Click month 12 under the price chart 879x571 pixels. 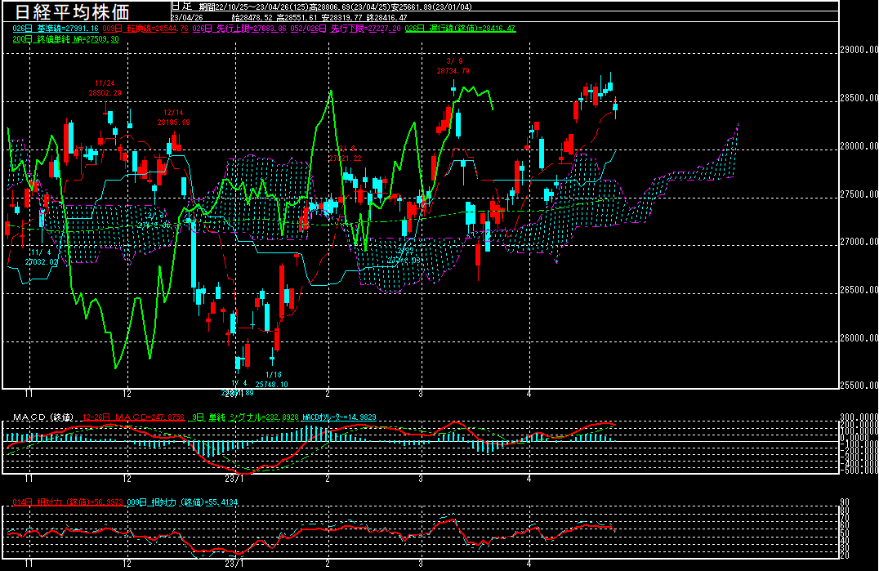[x=127, y=394]
